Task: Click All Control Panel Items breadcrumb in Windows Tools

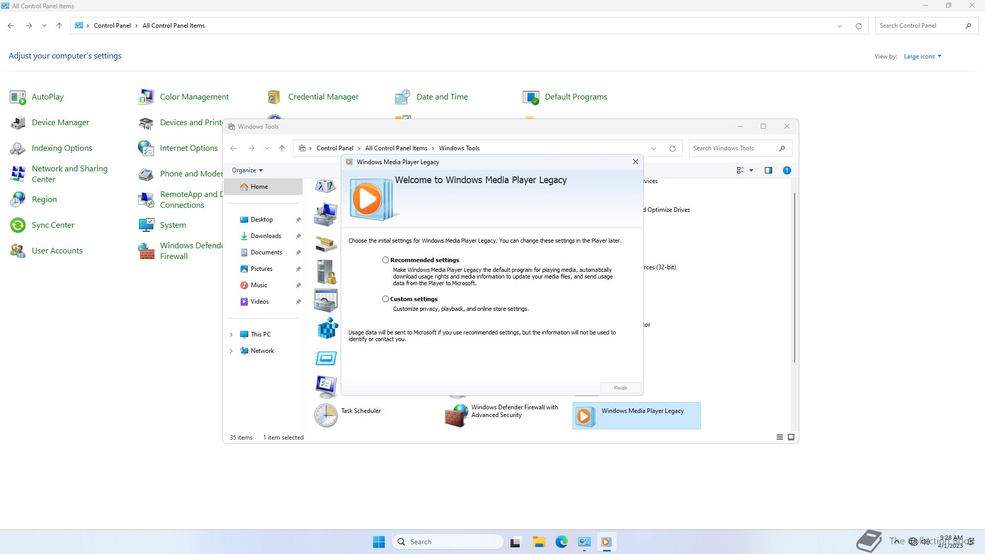Action: (x=396, y=148)
